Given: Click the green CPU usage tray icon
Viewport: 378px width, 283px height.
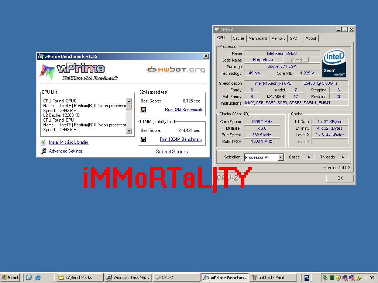Looking at the screenshot, I should tap(332, 278).
